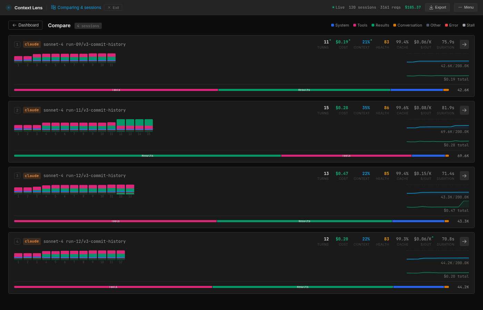483x310 pixels.
Task: Click the compare sessions icon in header
Action: tap(53, 7)
